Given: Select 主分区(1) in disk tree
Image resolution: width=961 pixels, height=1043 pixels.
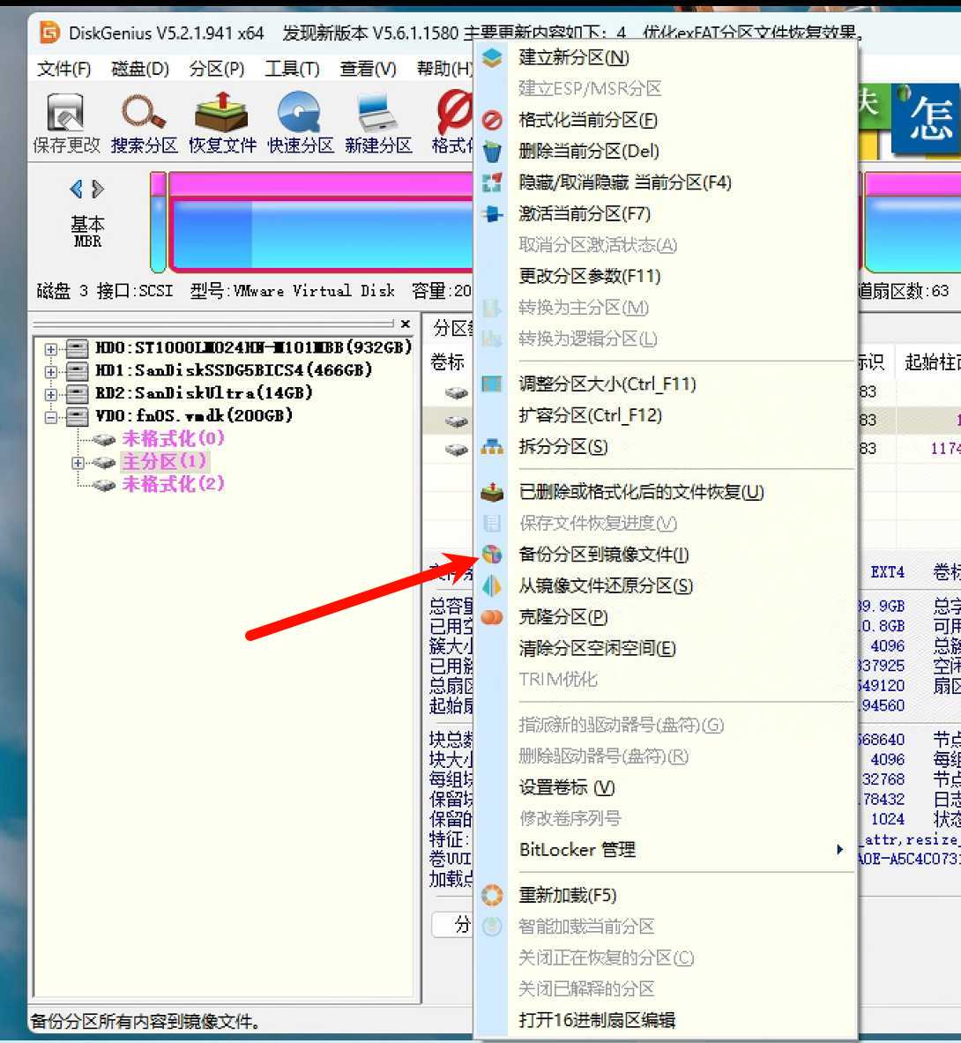Looking at the screenshot, I should (164, 462).
